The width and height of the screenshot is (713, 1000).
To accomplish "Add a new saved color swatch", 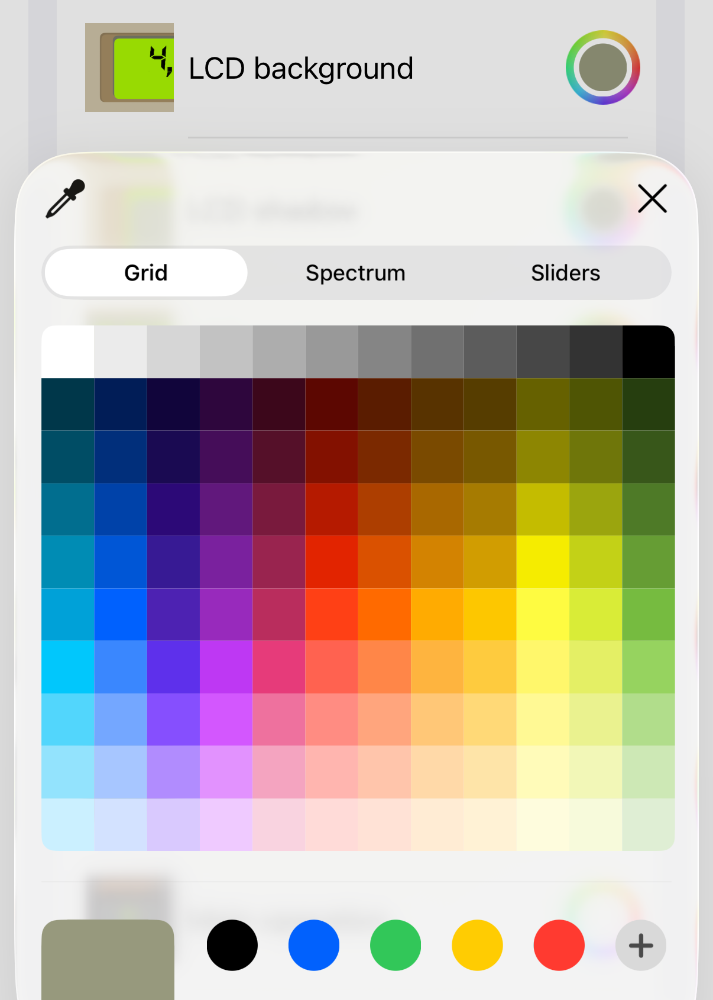I will click(640, 945).
